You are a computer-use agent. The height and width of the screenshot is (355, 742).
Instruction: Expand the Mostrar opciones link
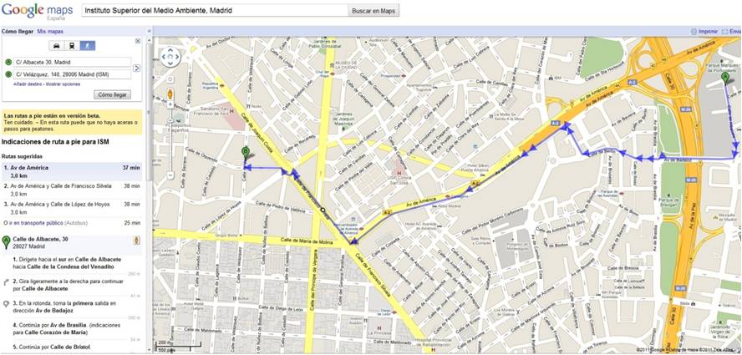click(63, 84)
